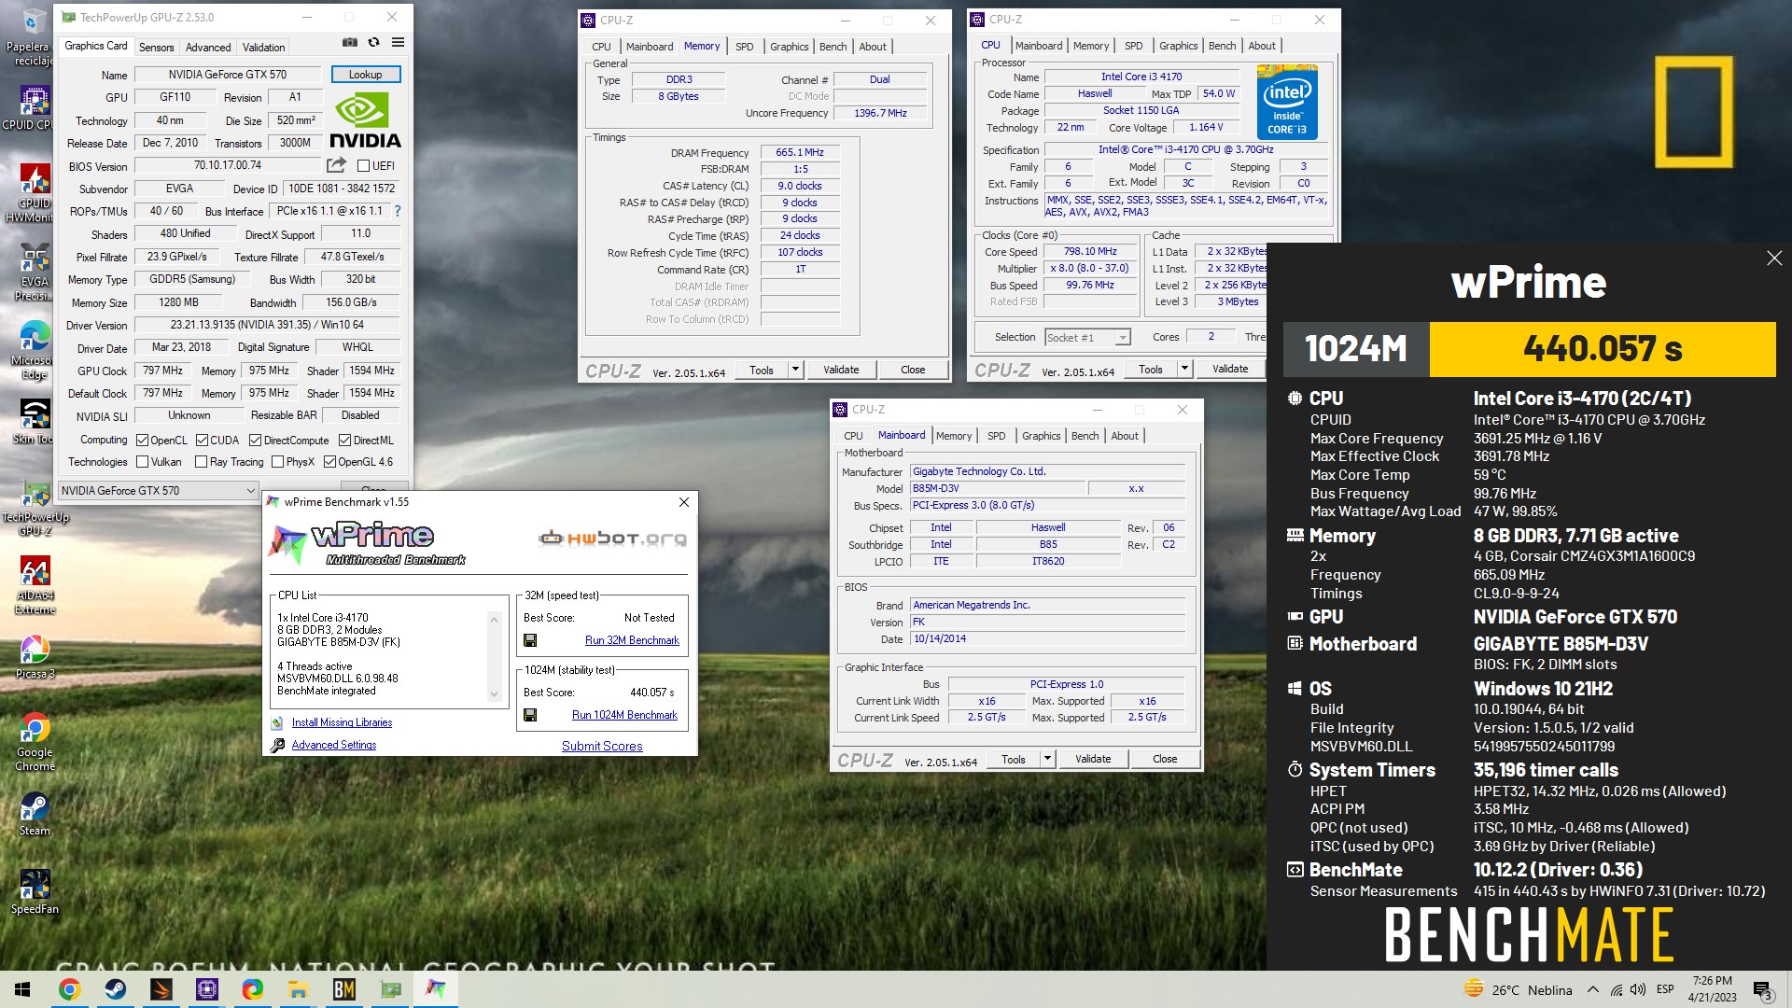
Task: Open the GPU-Z hamburger menu
Action: tap(398, 42)
